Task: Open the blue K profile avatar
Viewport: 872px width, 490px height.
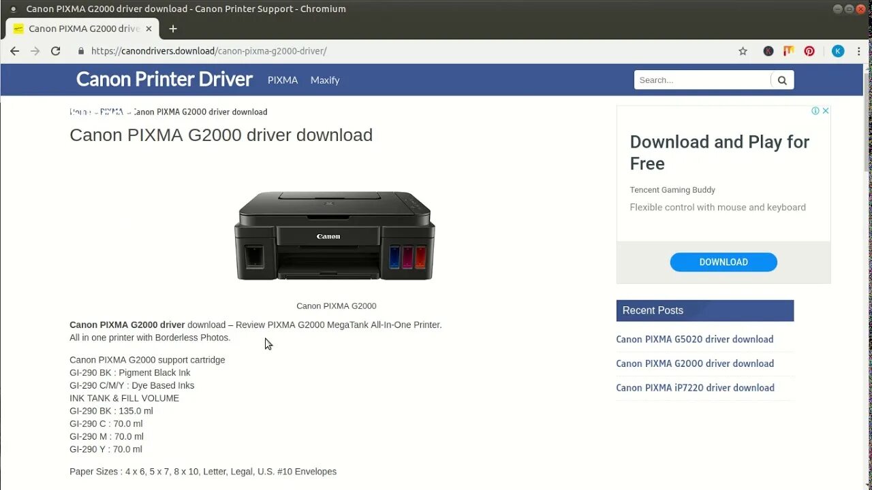Action: click(x=838, y=51)
